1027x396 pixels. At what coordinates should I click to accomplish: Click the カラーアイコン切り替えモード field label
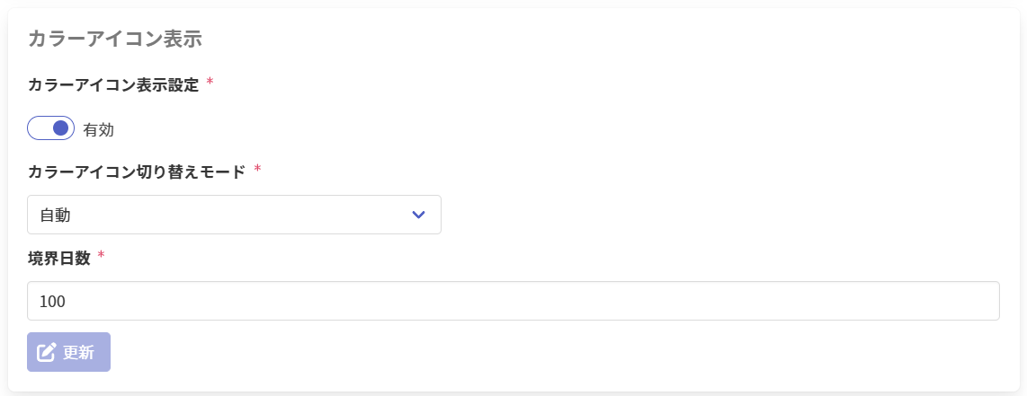[137, 172]
